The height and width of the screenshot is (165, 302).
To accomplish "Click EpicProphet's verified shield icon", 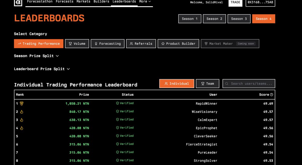I will point(117,128).
